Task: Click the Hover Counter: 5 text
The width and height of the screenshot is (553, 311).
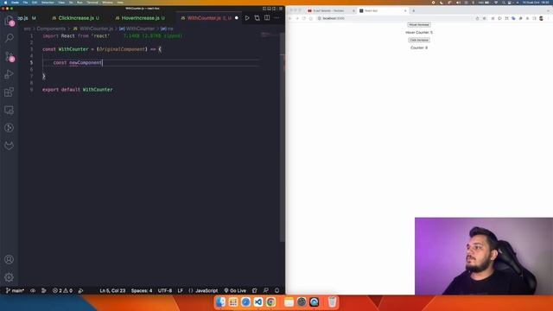Action: point(418,33)
